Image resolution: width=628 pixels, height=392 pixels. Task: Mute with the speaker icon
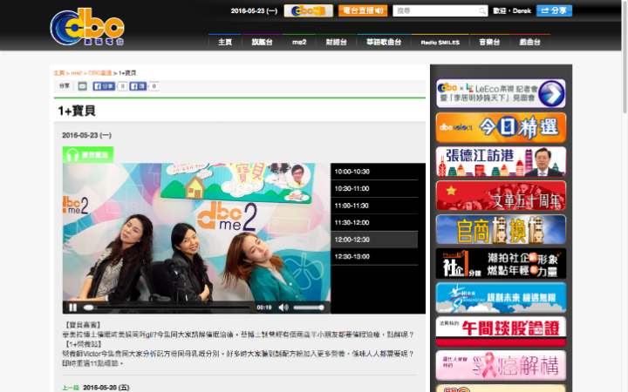pos(283,308)
